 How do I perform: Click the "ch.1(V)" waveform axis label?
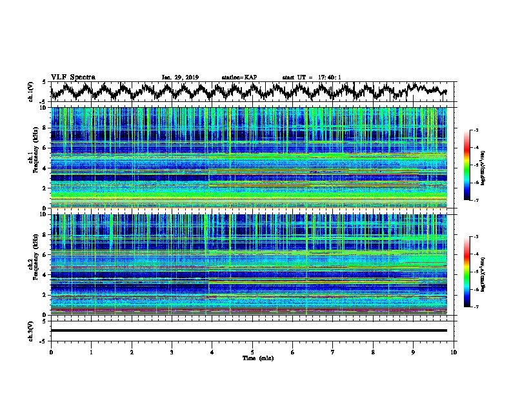(31, 92)
